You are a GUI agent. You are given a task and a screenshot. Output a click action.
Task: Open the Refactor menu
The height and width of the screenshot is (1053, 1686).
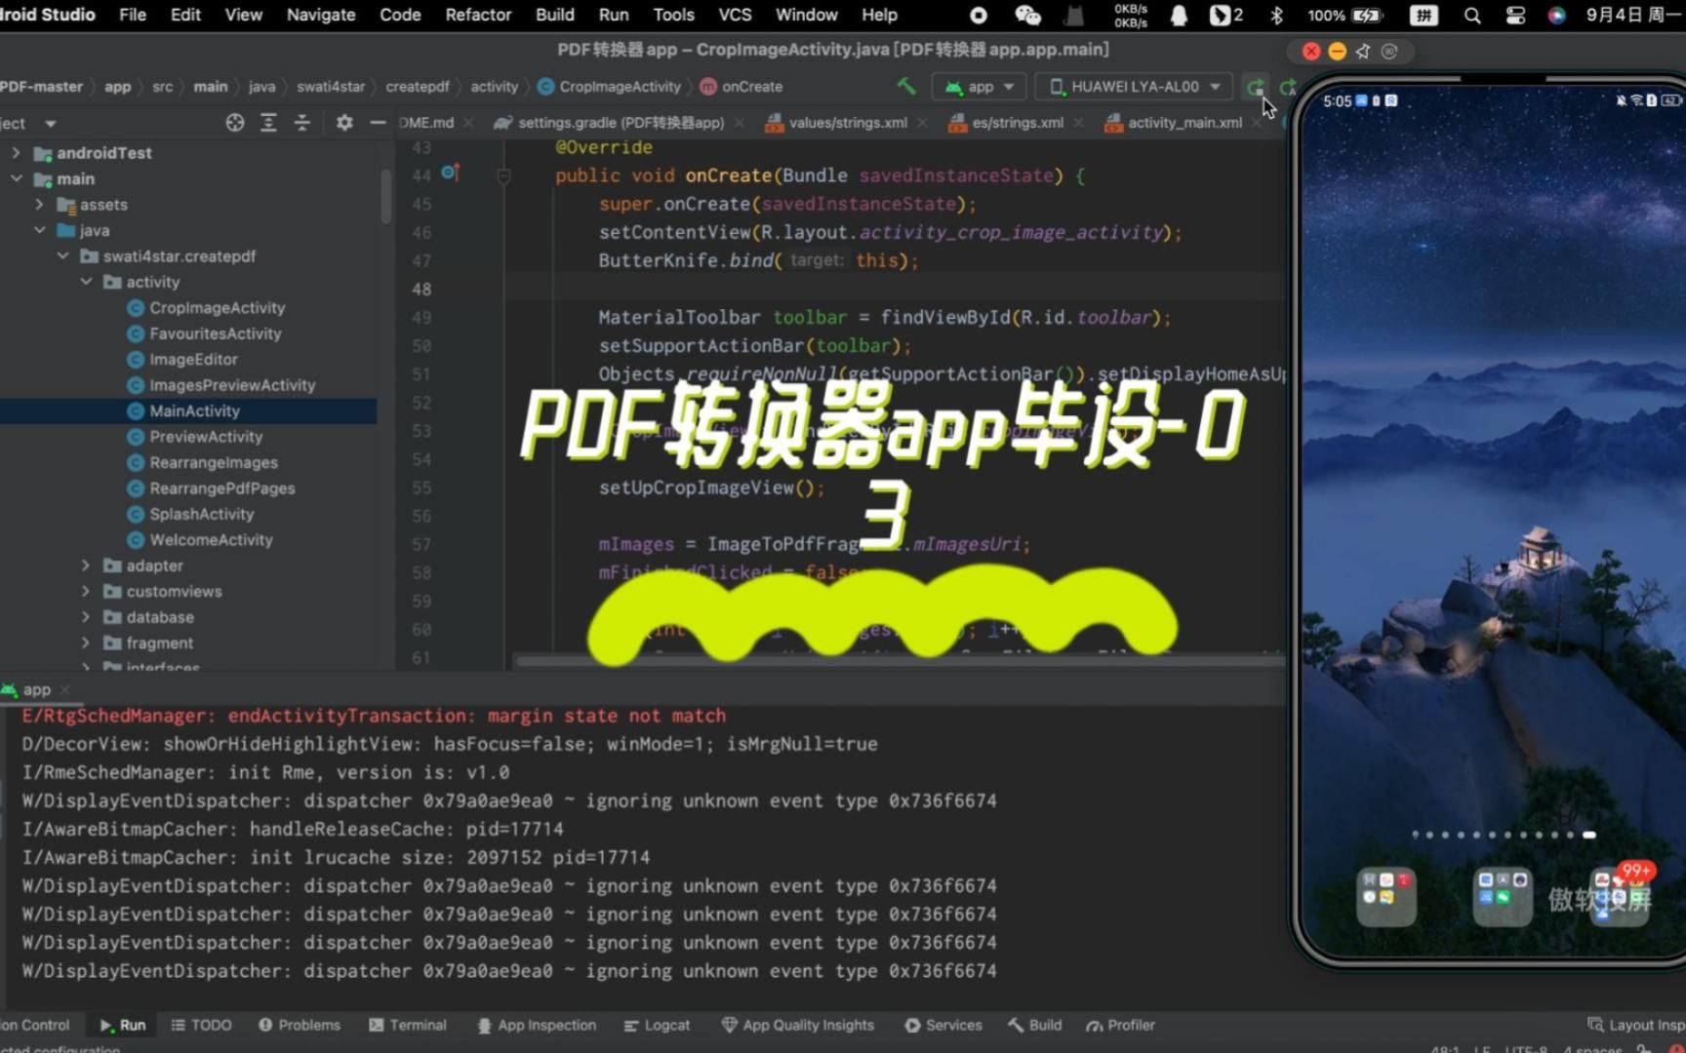pos(477,15)
